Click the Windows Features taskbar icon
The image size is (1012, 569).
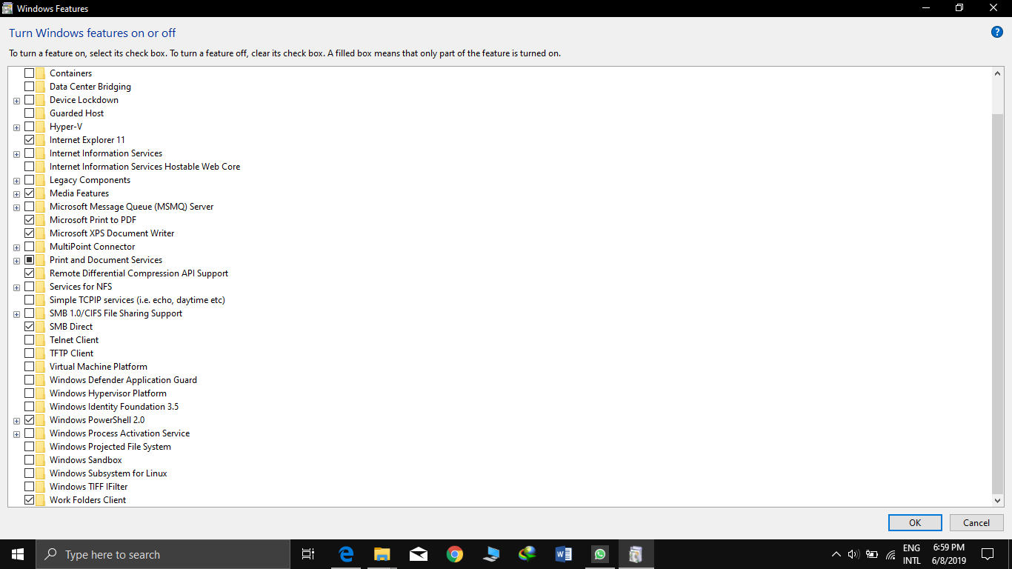[x=636, y=554]
